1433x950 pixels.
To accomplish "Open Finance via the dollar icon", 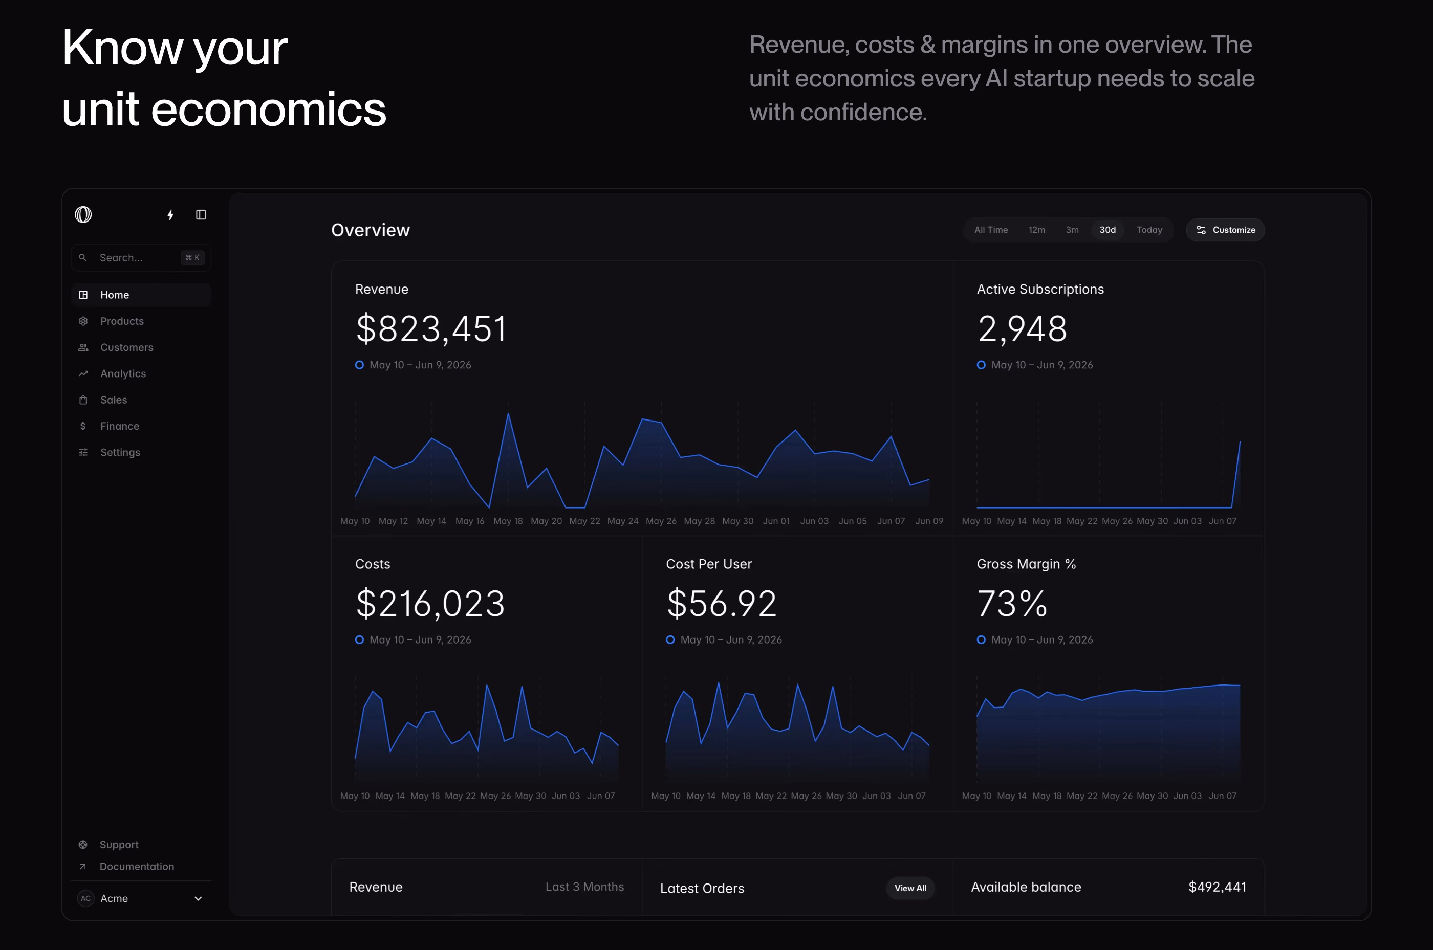I will click(83, 426).
